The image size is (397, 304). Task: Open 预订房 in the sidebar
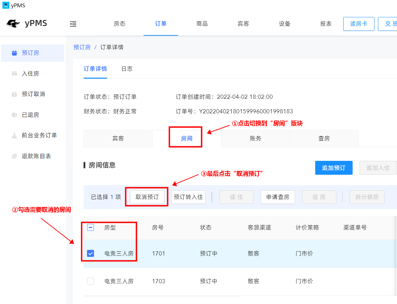(x=33, y=53)
